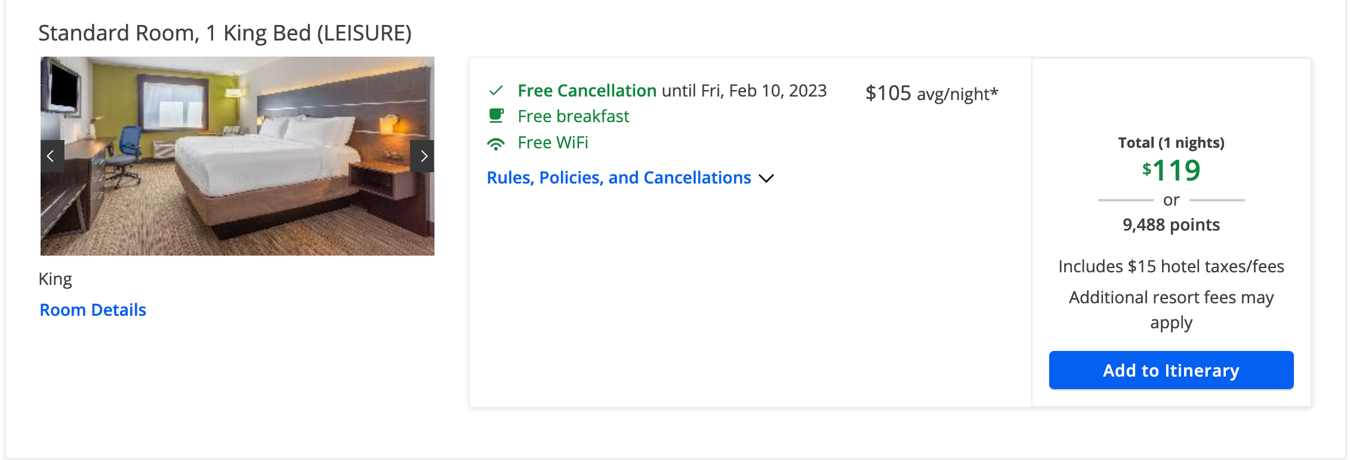This screenshot has height=460, width=1350.
Task: Click the Free Cancellation text
Action: (x=587, y=91)
